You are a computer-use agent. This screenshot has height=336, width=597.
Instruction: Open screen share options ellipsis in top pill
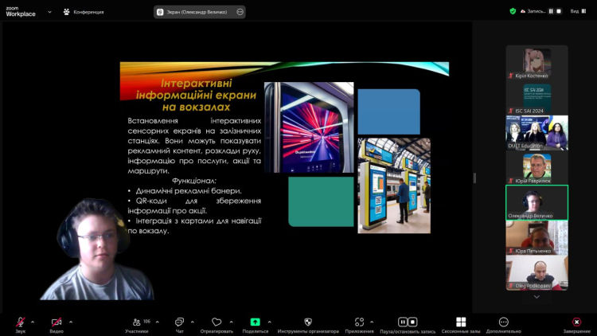(240, 12)
